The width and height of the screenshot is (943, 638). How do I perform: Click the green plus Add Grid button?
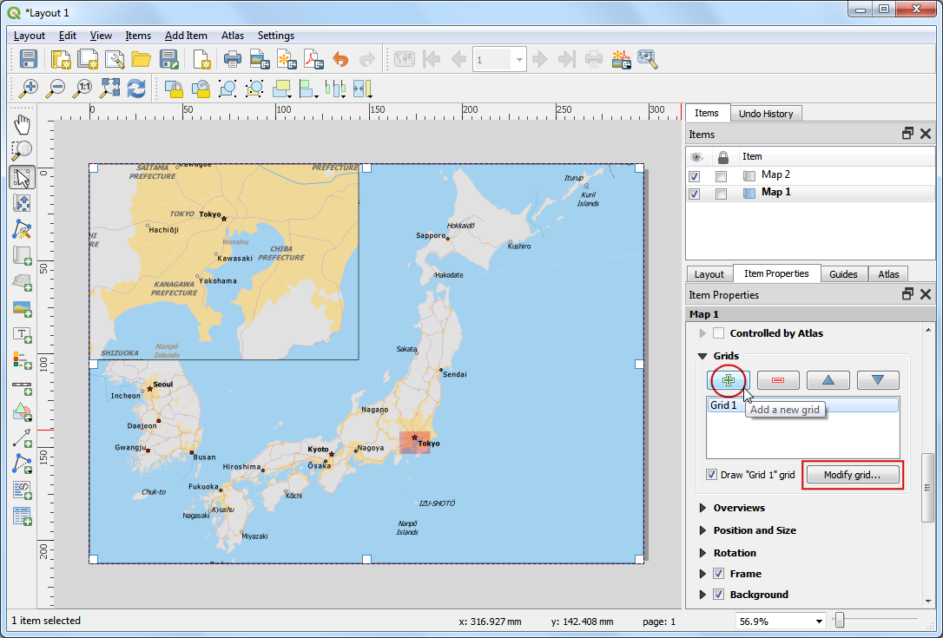(x=728, y=380)
